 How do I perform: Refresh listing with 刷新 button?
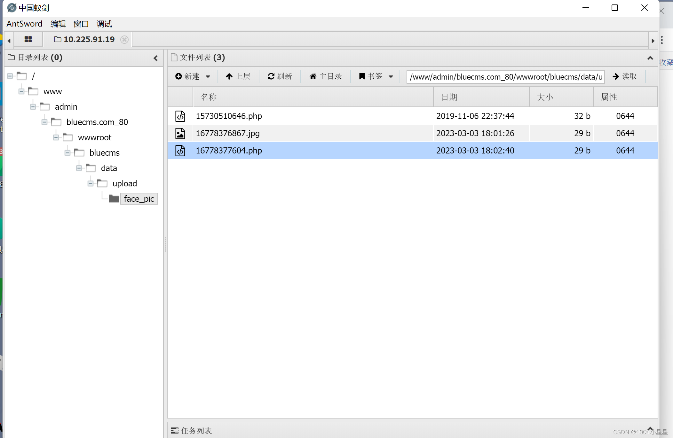point(280,76)
